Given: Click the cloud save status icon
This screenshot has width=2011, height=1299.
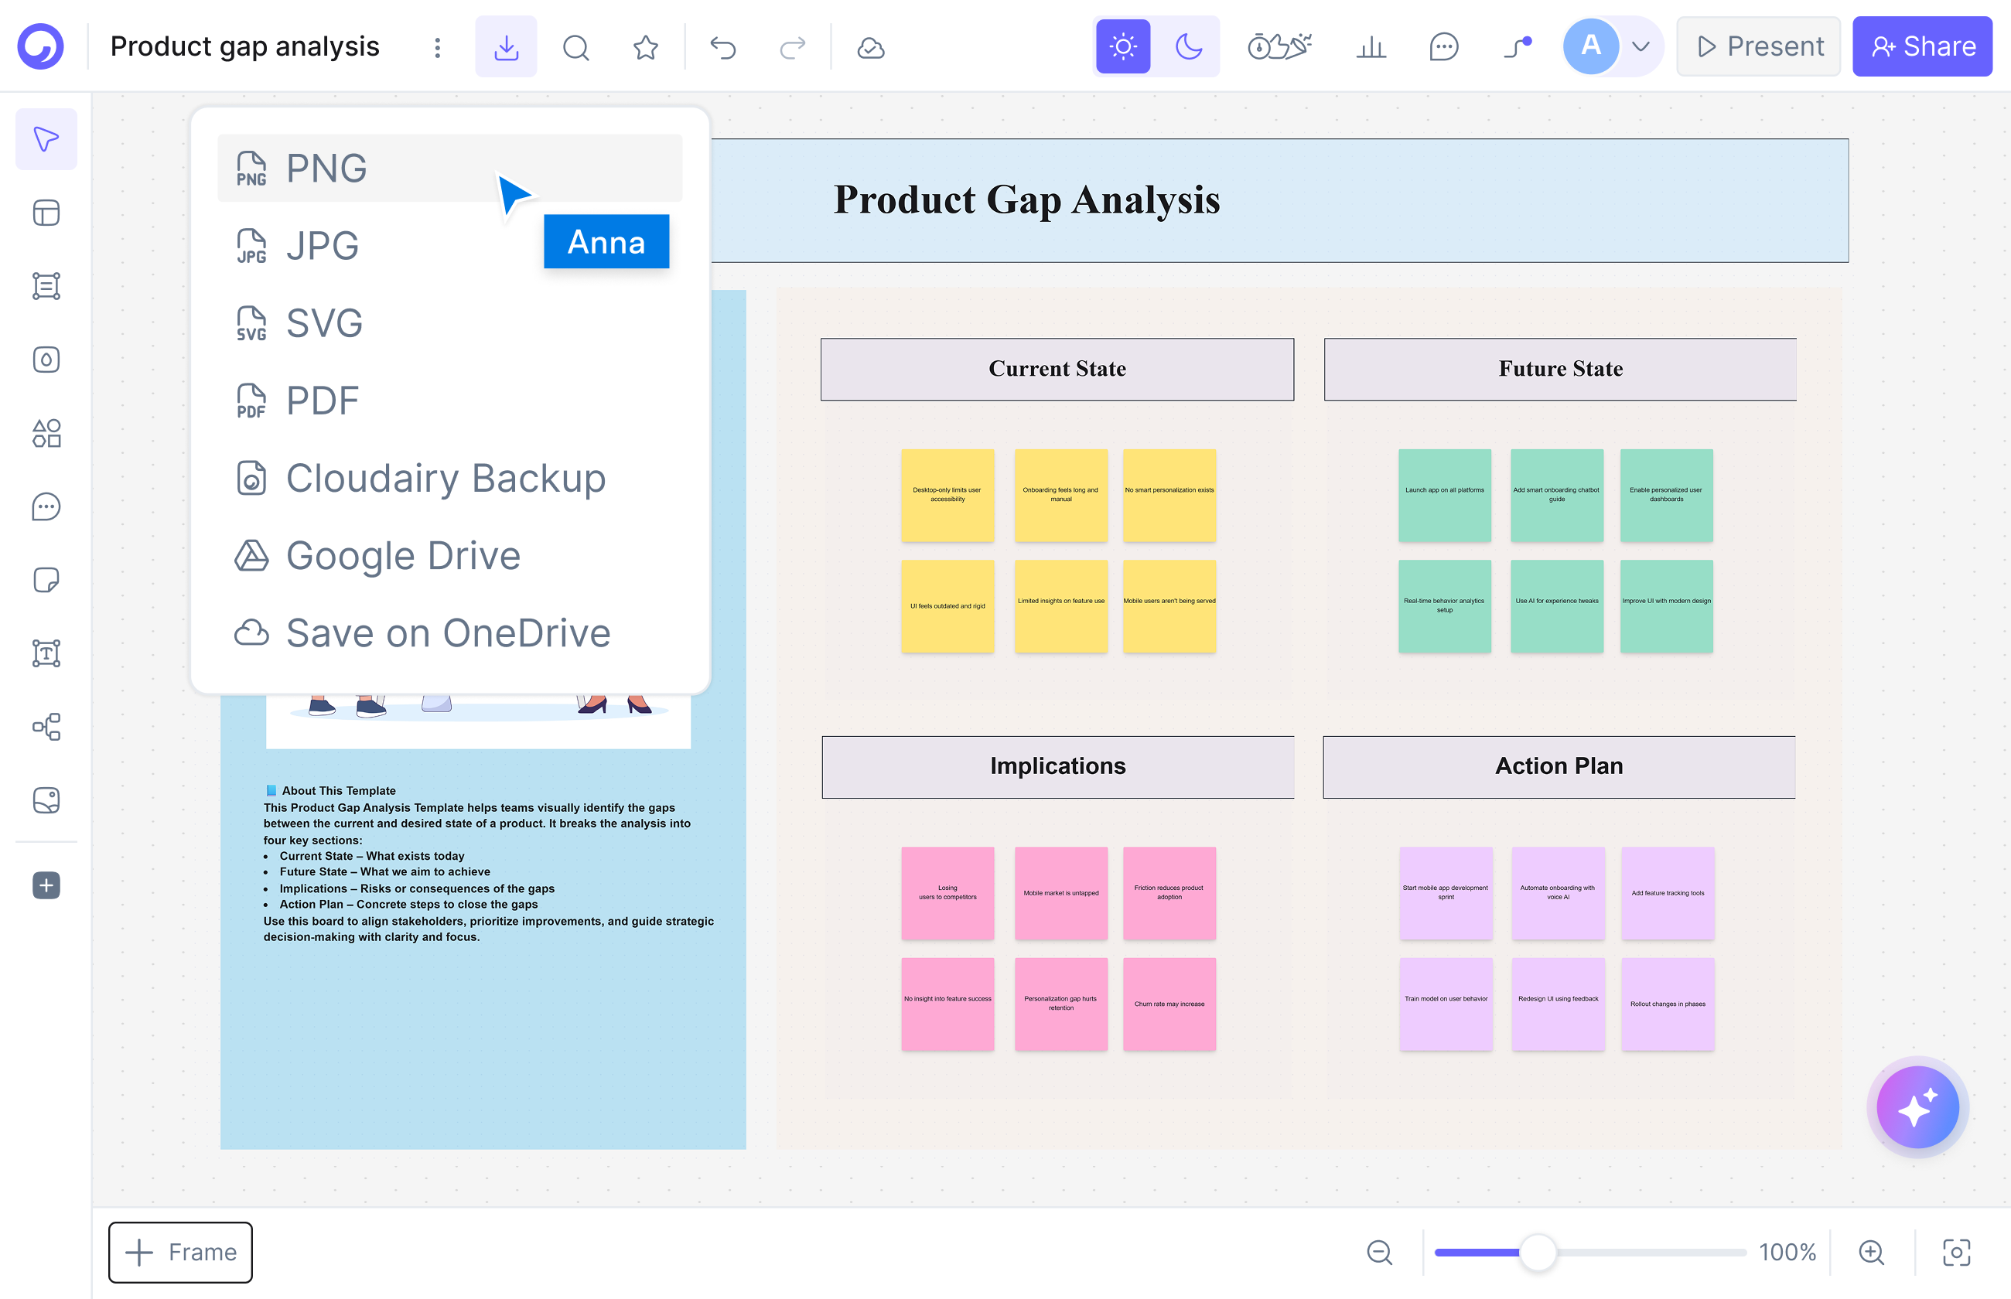Looking at the screenshot, I should [871, 47].
